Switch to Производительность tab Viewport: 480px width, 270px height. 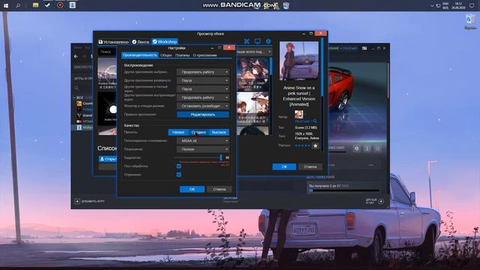coord(140,55)
